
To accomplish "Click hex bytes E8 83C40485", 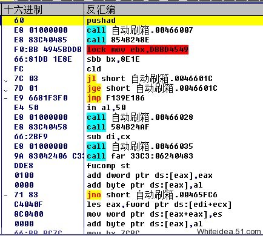I will pyautogui.click(x=41, y=40).
